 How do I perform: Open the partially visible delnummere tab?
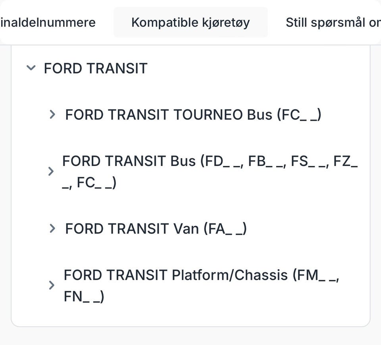(48, 23)
